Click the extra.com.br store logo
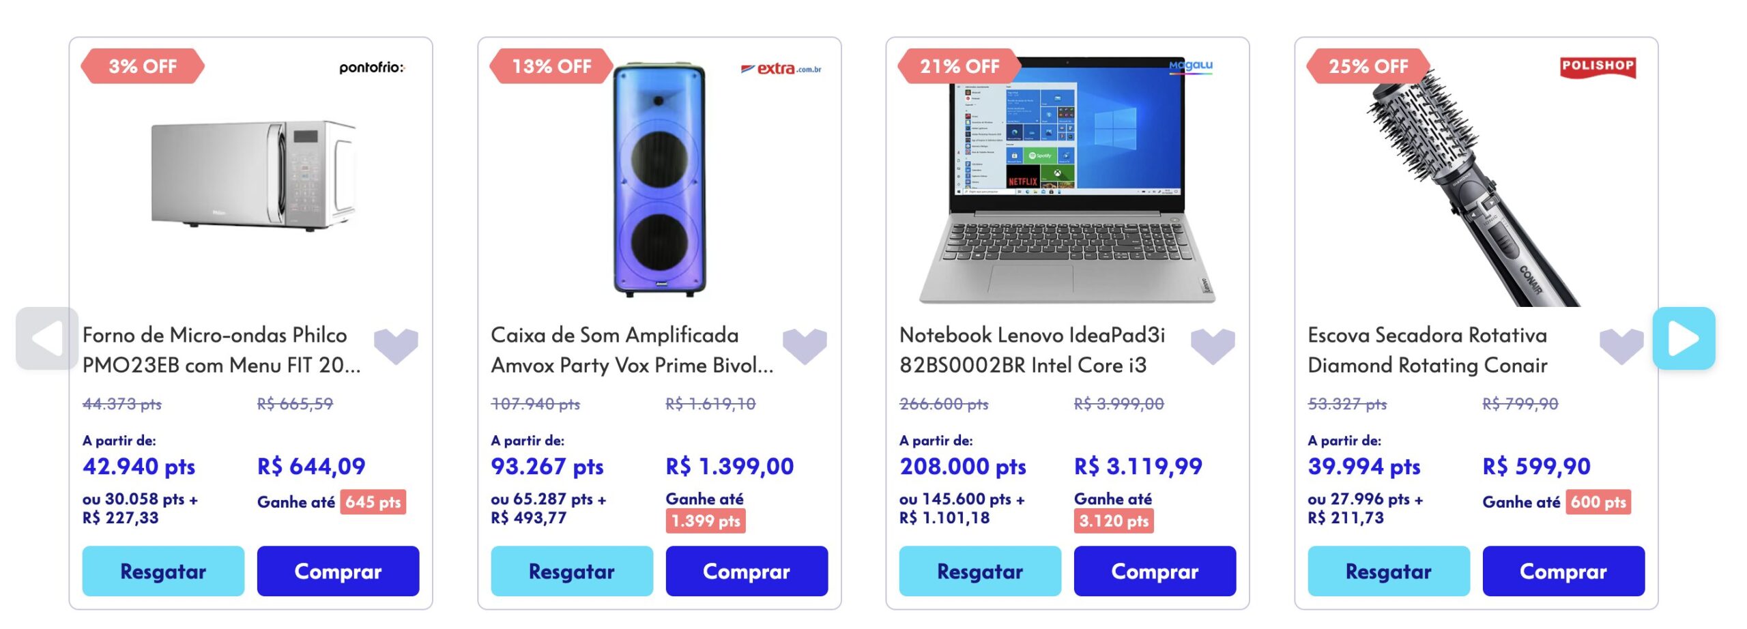1747x629 pixels. [781, 68]
